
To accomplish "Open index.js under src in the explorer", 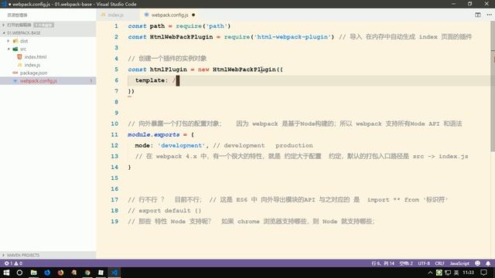I will coord(32,65).
